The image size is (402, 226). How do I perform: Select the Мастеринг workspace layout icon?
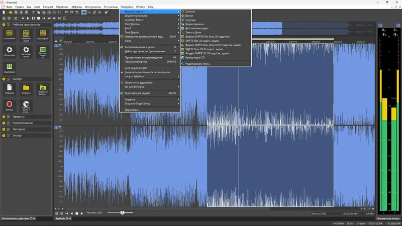42,33
